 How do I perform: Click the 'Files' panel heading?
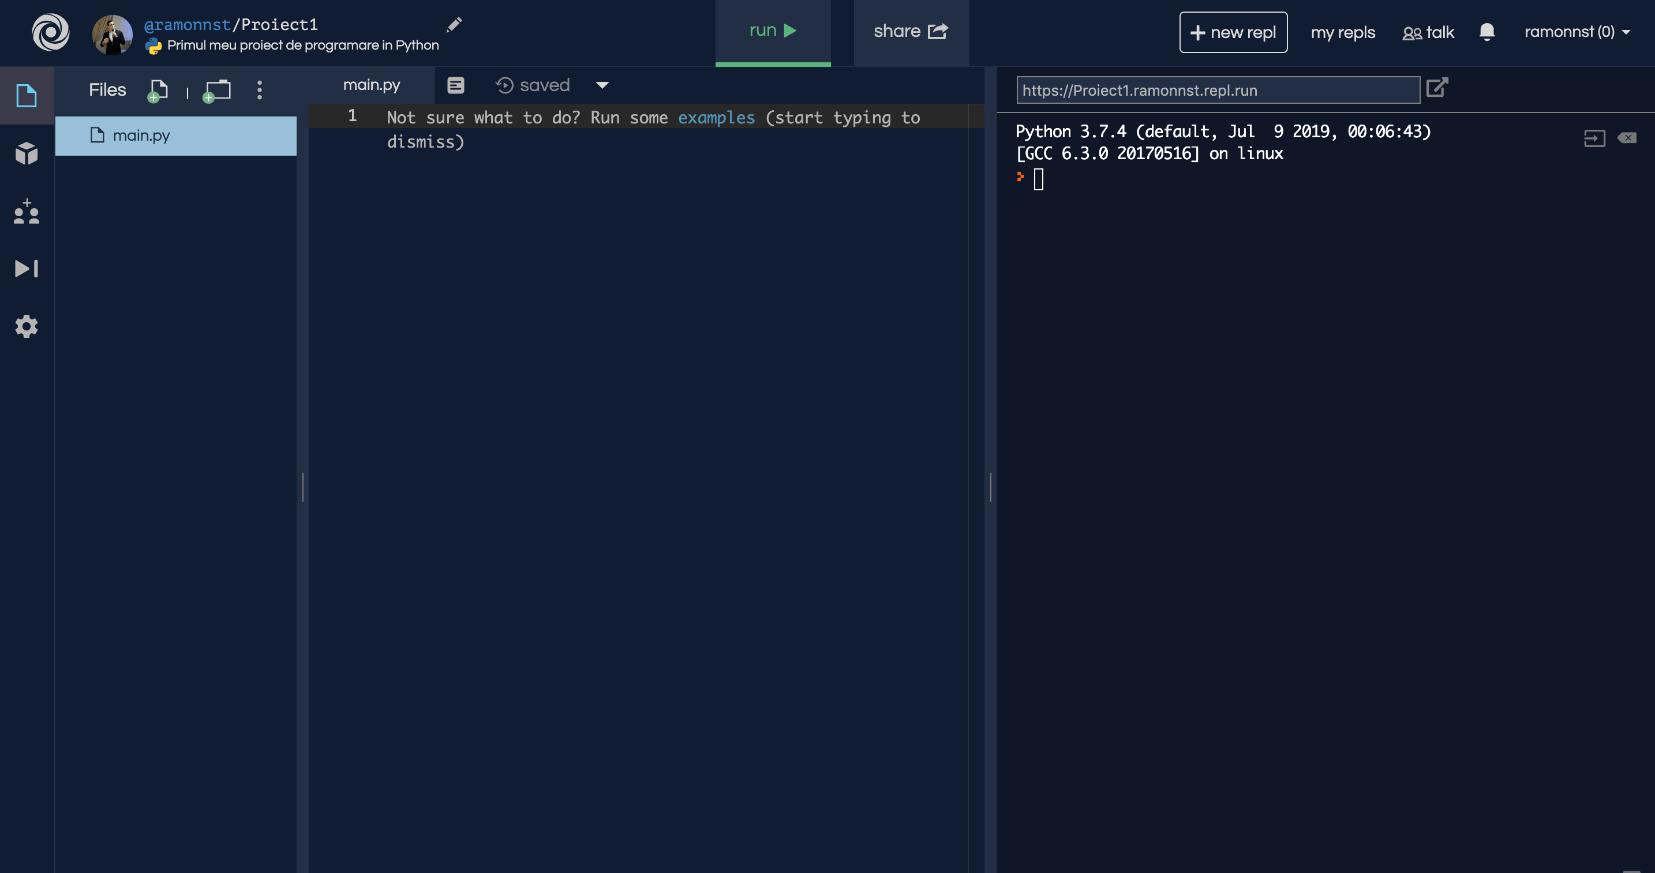click(107, 90)
